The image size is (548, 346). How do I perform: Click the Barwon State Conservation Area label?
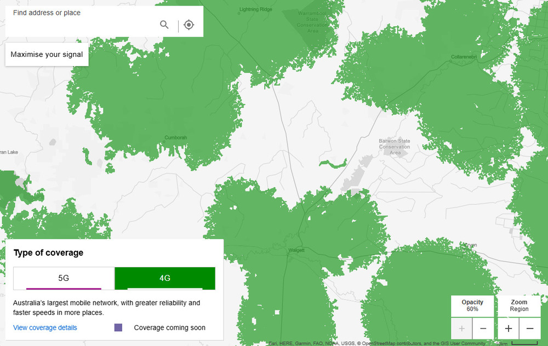tap(395, 147)
